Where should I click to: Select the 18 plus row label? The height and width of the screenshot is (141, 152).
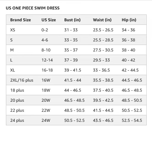click(17, 90)
